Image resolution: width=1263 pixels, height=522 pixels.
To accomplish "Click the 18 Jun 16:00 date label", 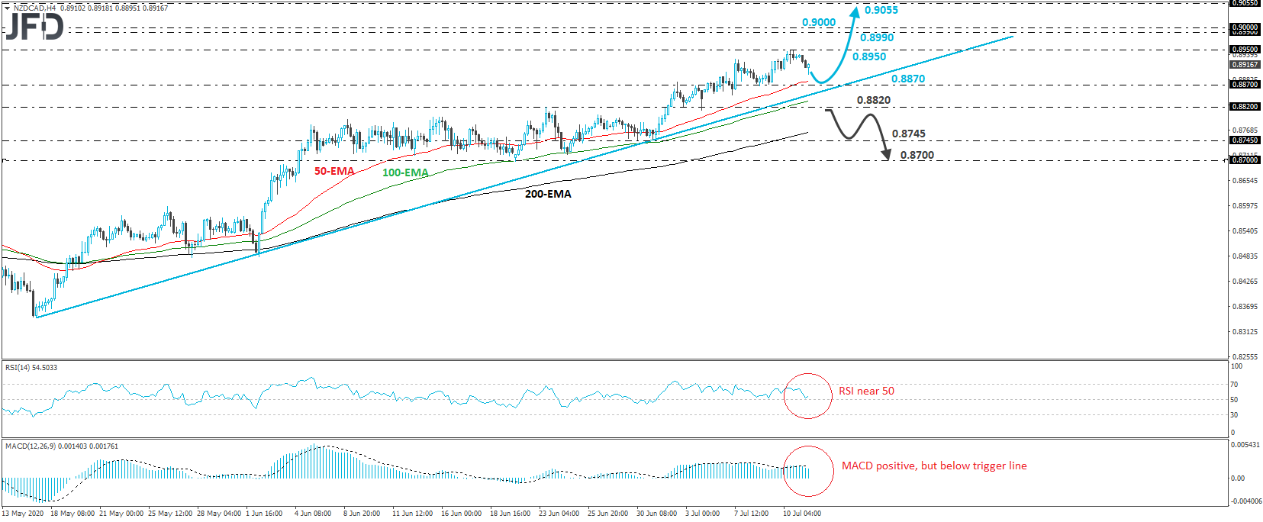I will tap(510, 514).
